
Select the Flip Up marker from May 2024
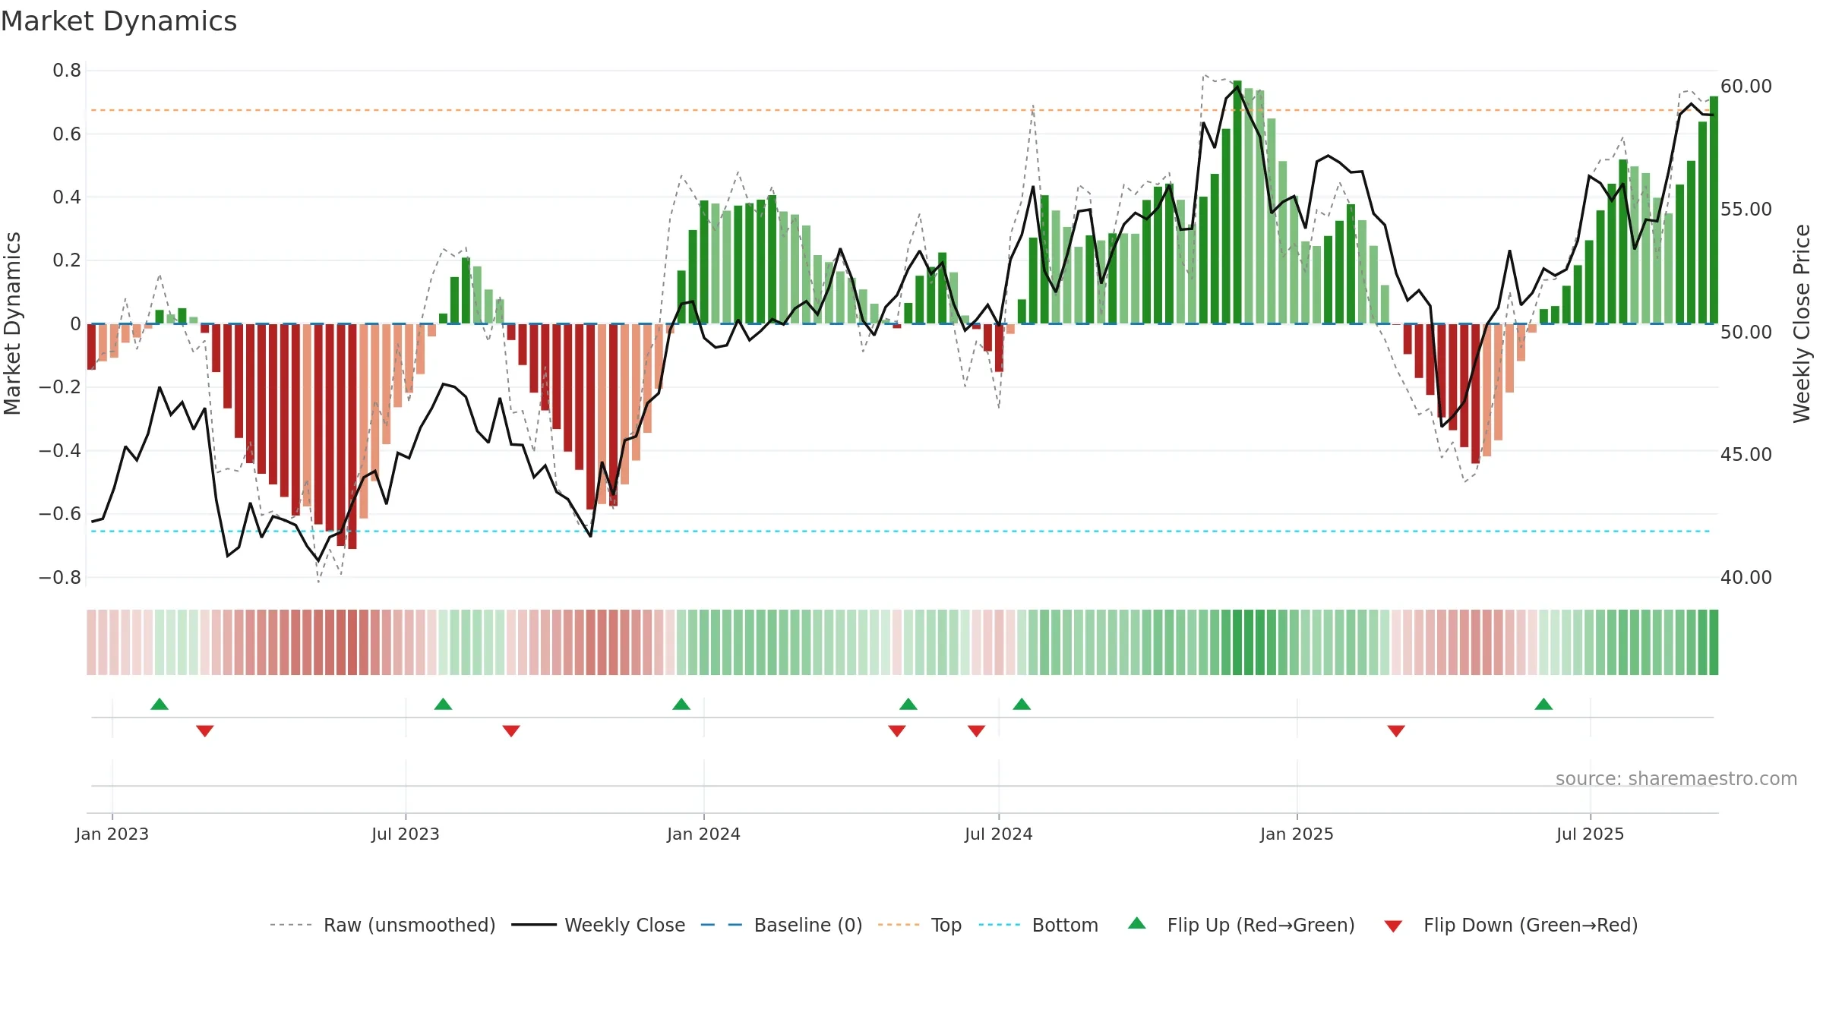click(908, 704)
